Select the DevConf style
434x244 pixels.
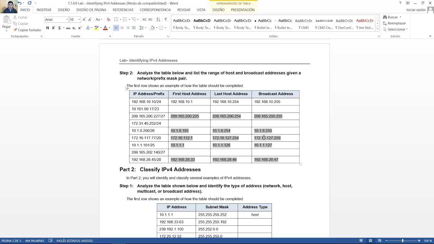coord(344,24)
